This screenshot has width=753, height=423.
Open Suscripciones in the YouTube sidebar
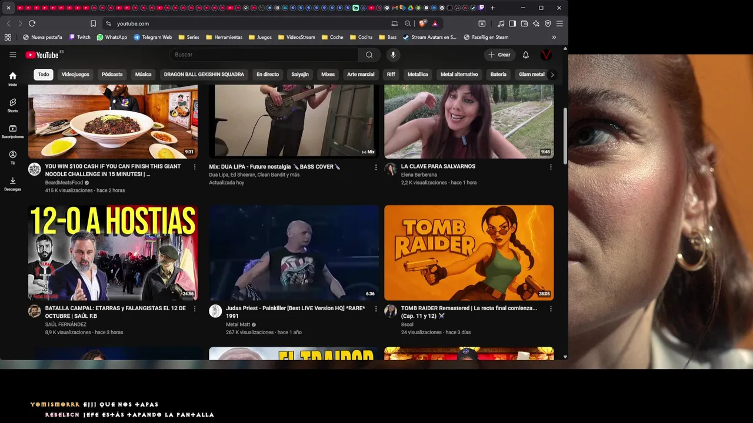point(12,131)
